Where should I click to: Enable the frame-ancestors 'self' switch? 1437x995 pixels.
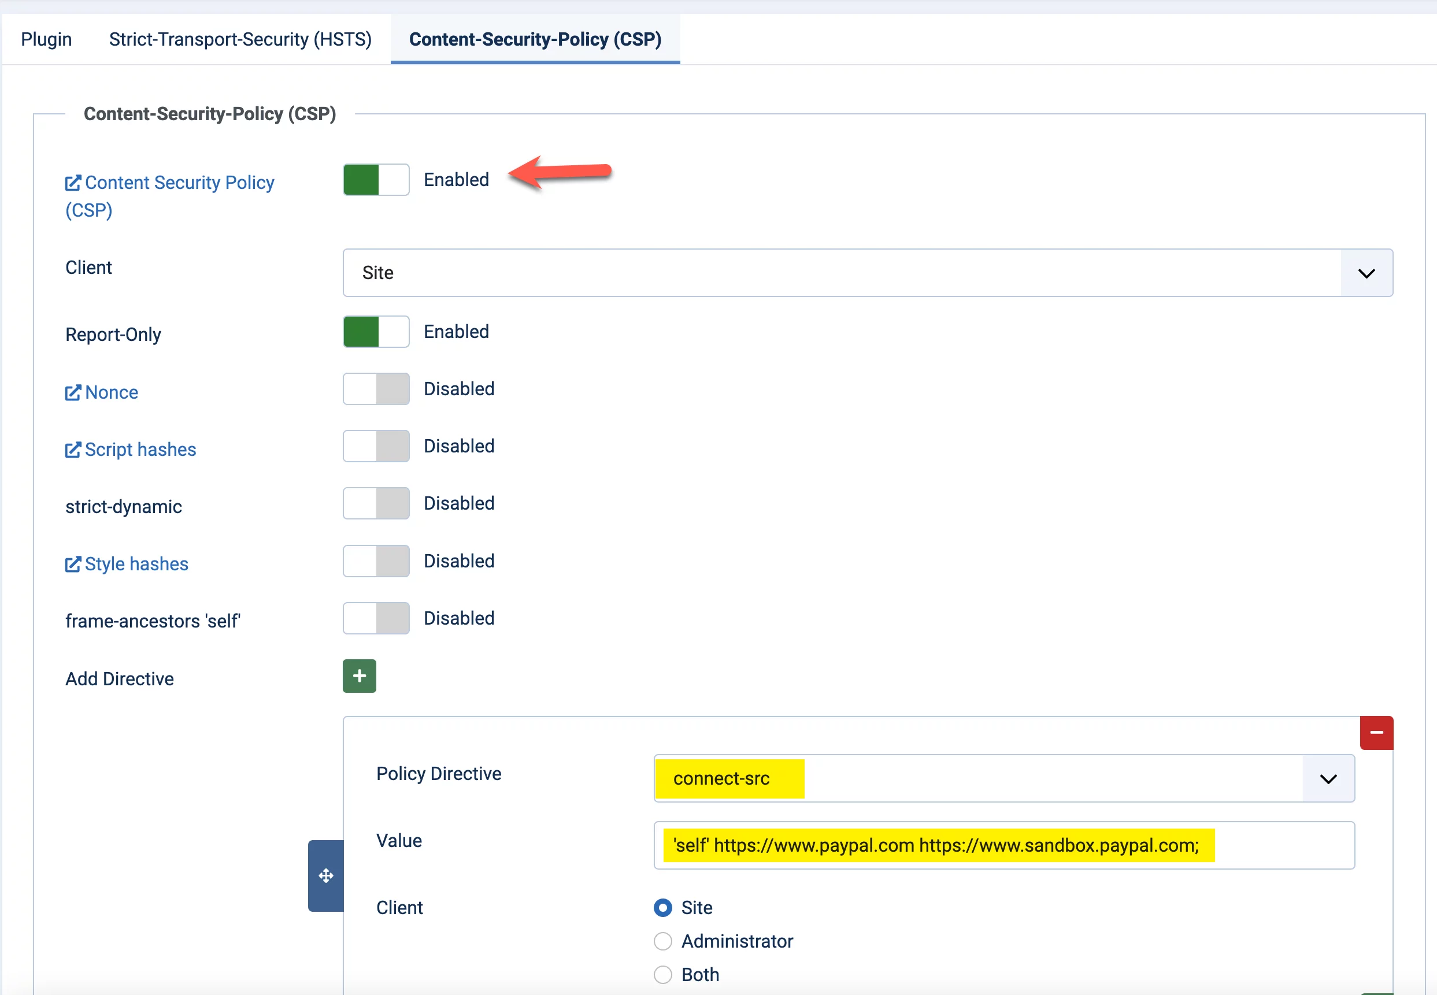point(376,618)
